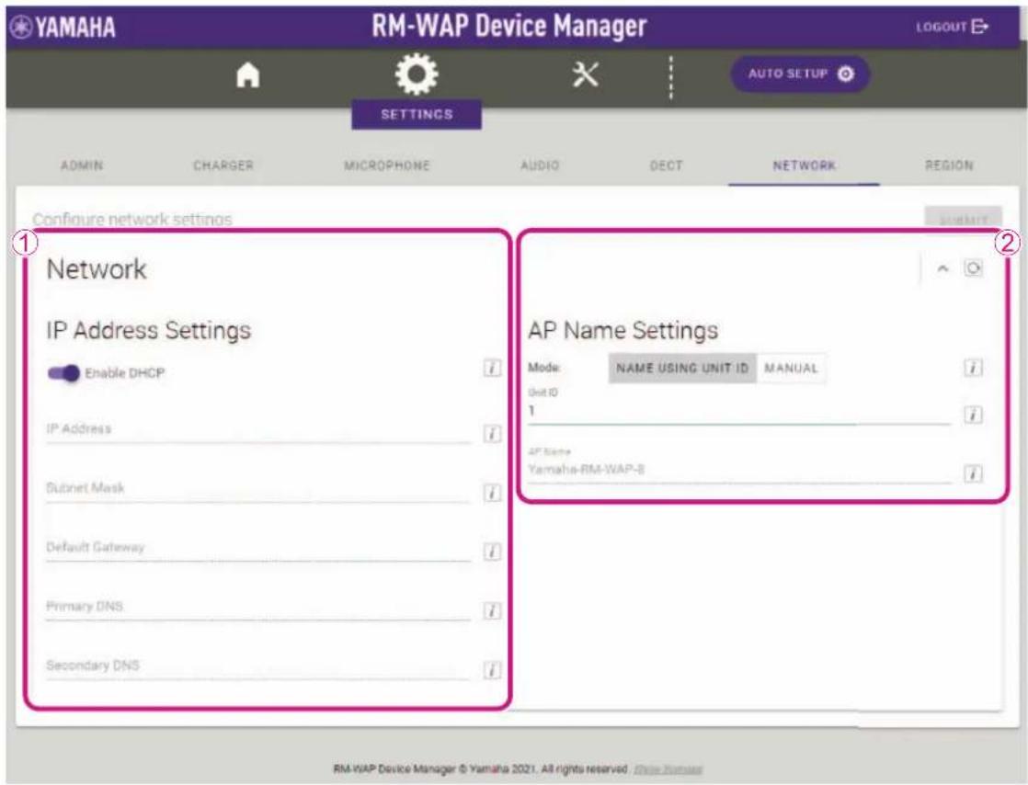1028x785 pixels.
Task: Switch to the NETWORK tab
Action: pyautogui.click(x=804, y=165)
